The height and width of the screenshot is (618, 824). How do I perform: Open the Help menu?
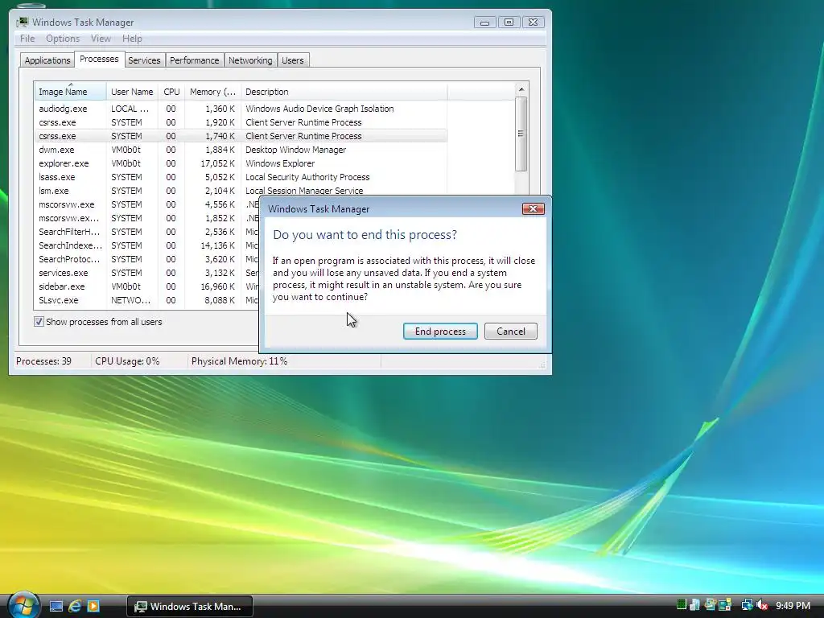(132, 39)
